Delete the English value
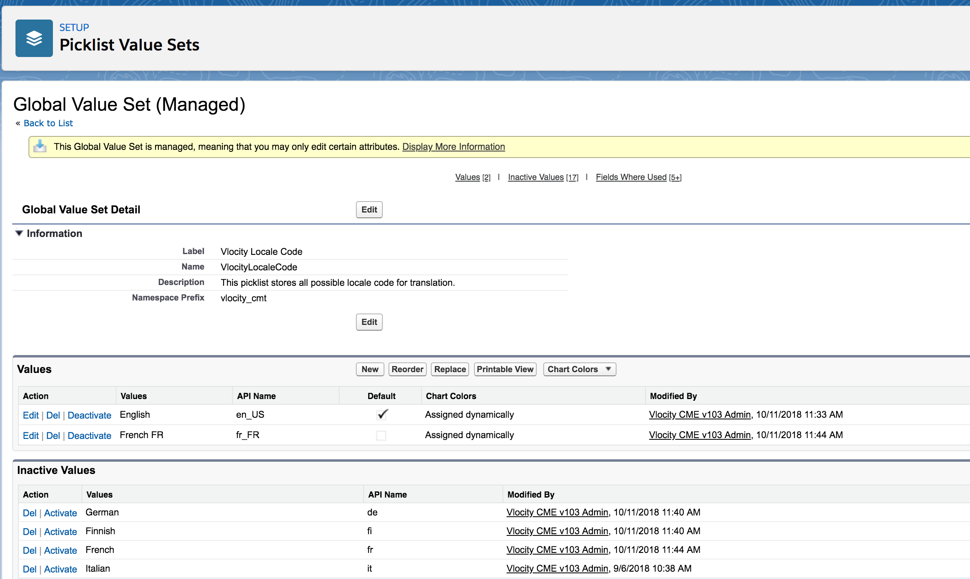 [53, 415]
